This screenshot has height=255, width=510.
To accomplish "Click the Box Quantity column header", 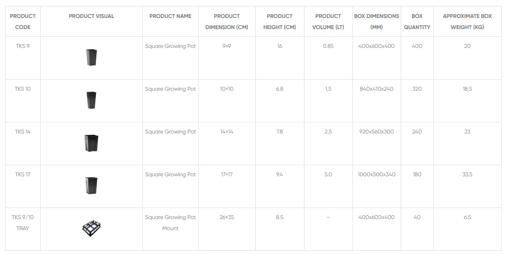I will click(x=417, y=21).
